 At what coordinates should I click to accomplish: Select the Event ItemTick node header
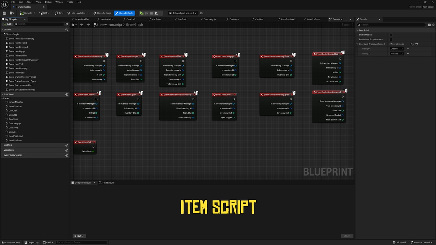coord(85,142)
